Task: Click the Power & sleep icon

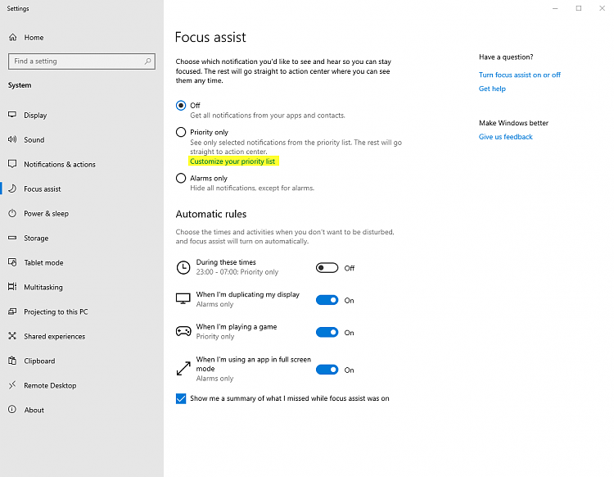Action: 13,214
